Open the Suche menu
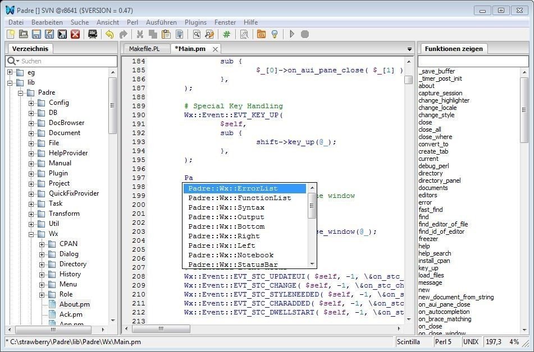 pos(80,22)
